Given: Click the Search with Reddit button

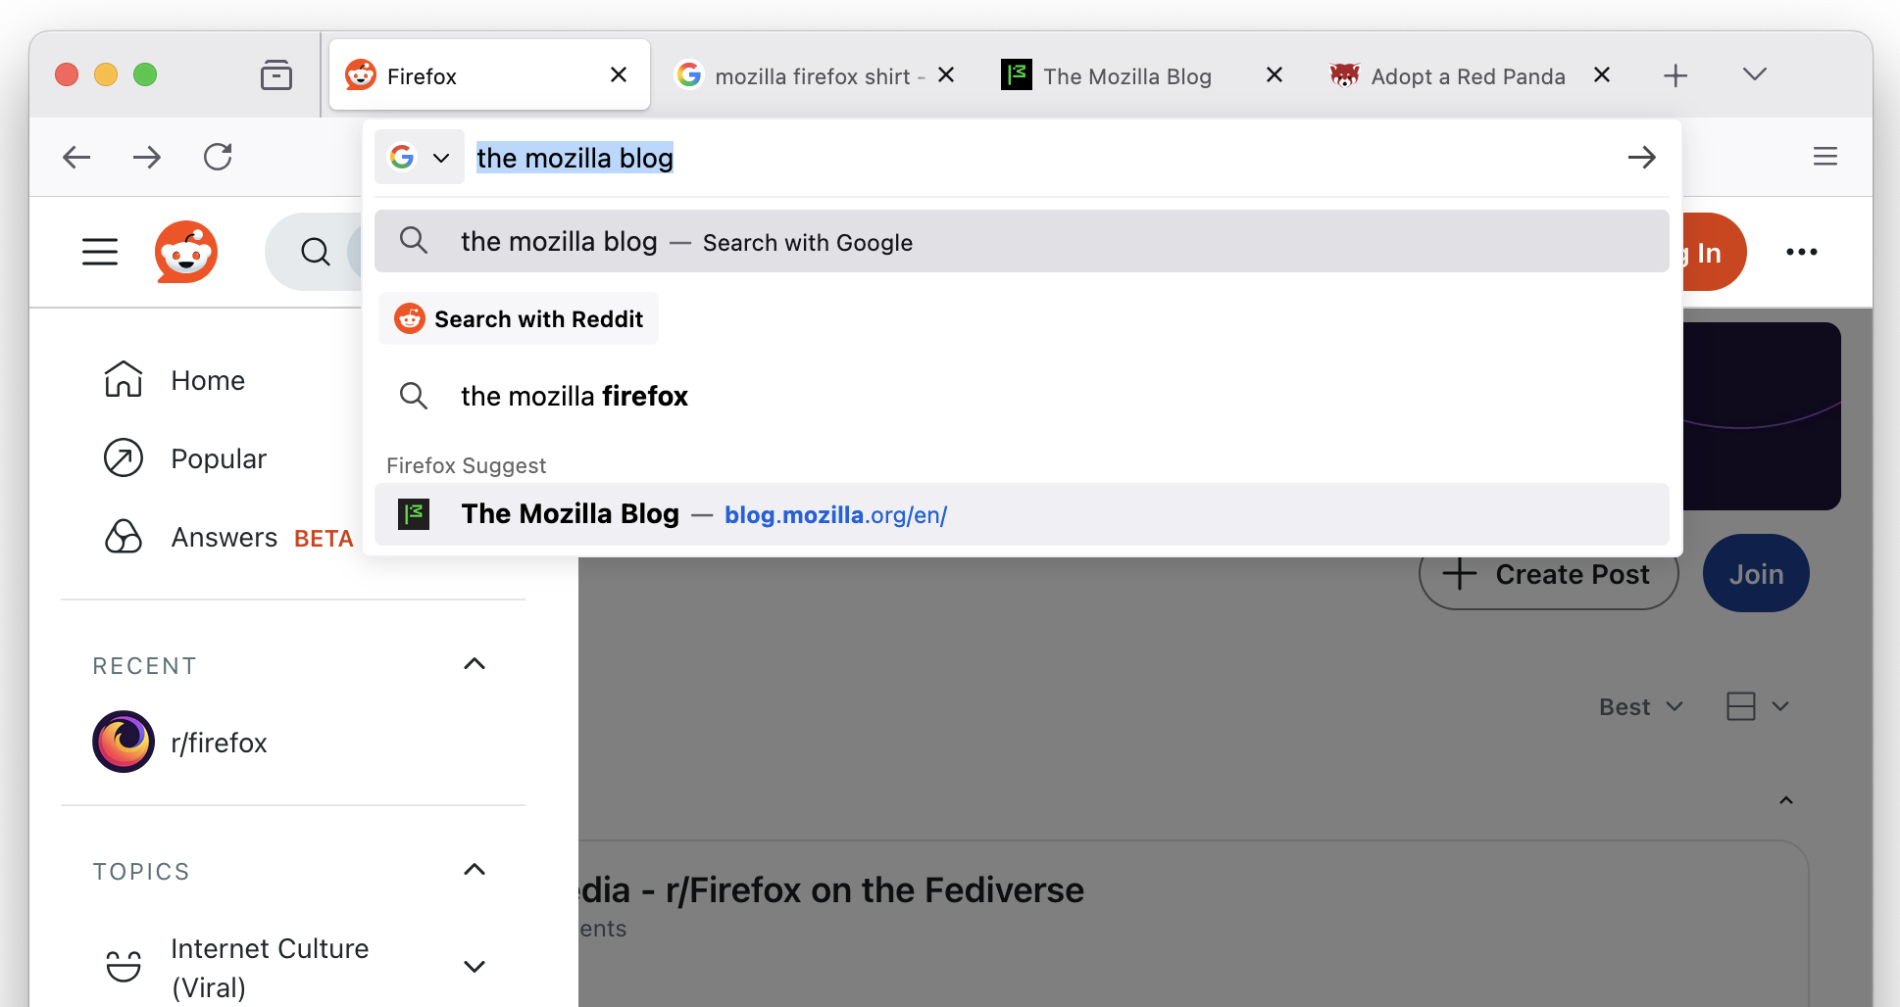Looking at the screenshot, I should 519,319.
